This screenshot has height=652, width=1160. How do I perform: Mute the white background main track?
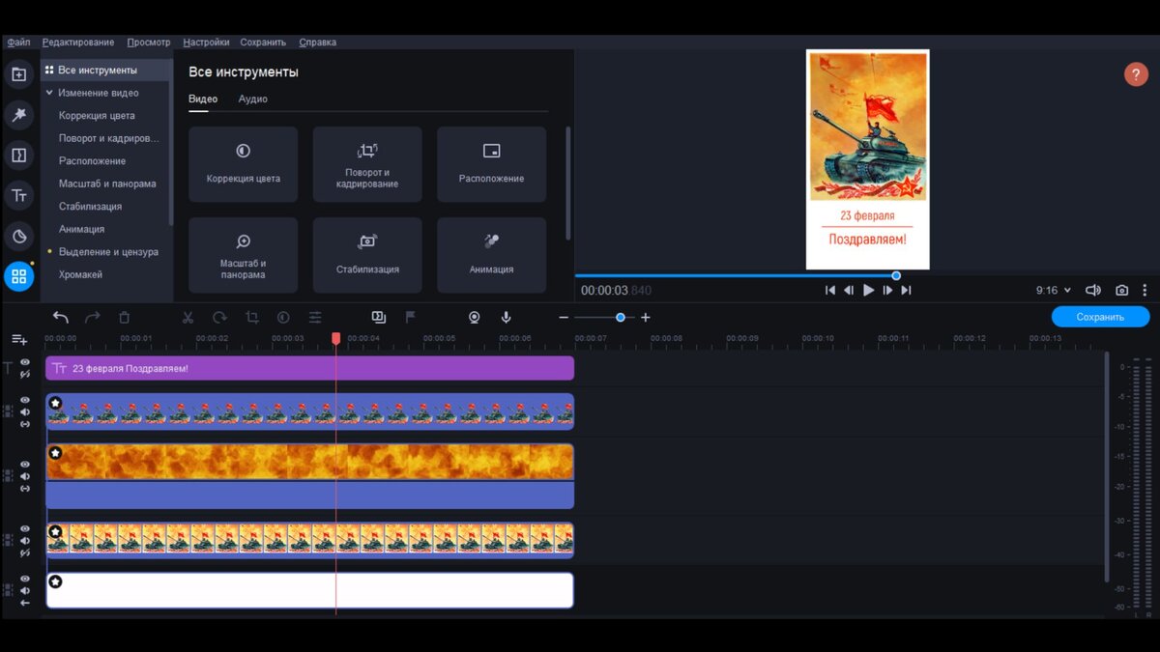click(x=25, y=590)
